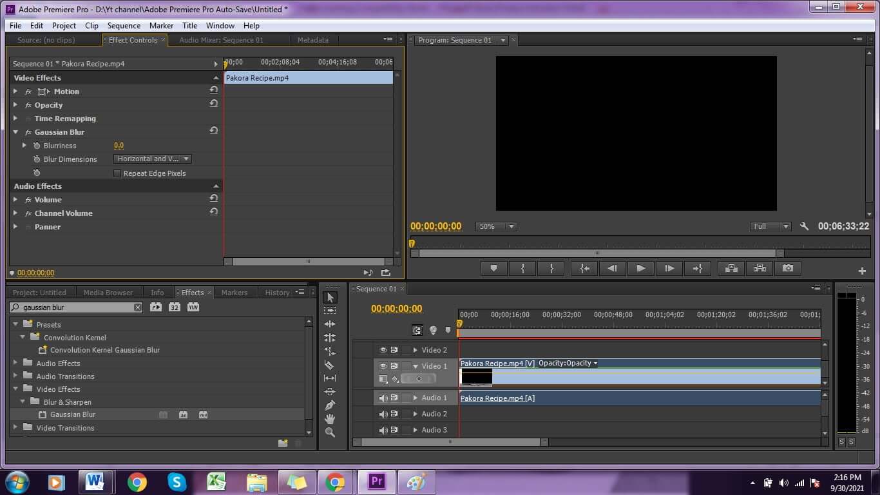Toggle Gaussian Blur fx on/off

tap(28, 132)
